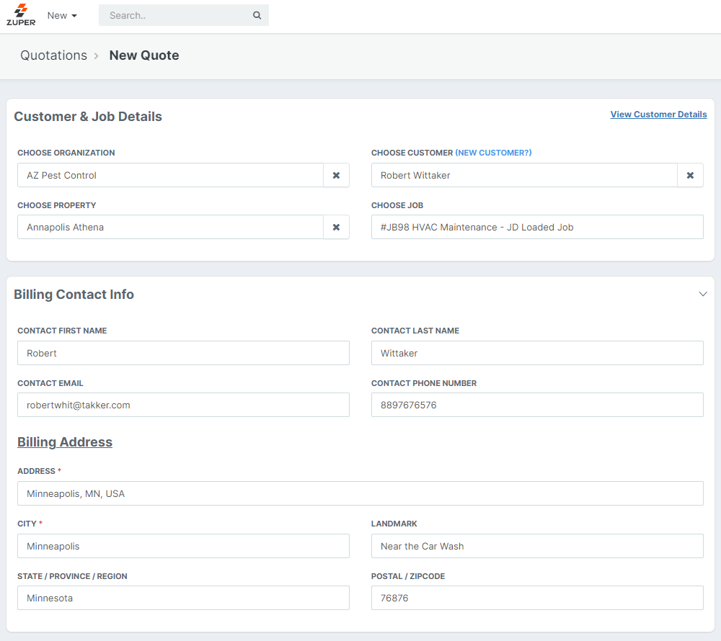Viewport: 721px width, 641px height.
Task: Clear the AZ Pest Control organization
Action: click(x=336, y=175)
